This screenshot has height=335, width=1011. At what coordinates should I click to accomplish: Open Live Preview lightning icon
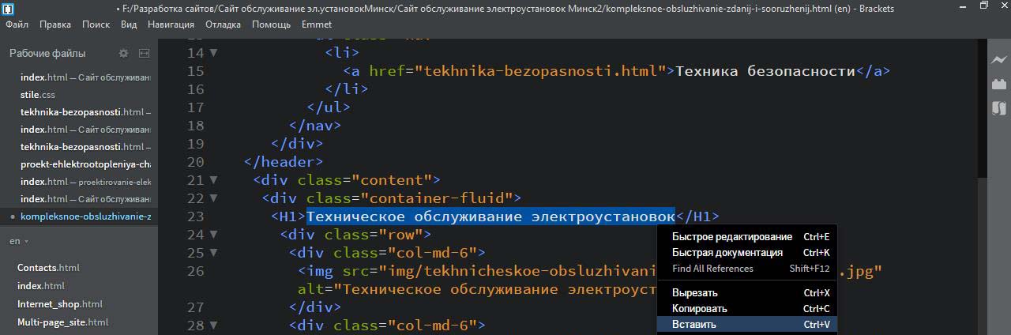pos(999,60)
